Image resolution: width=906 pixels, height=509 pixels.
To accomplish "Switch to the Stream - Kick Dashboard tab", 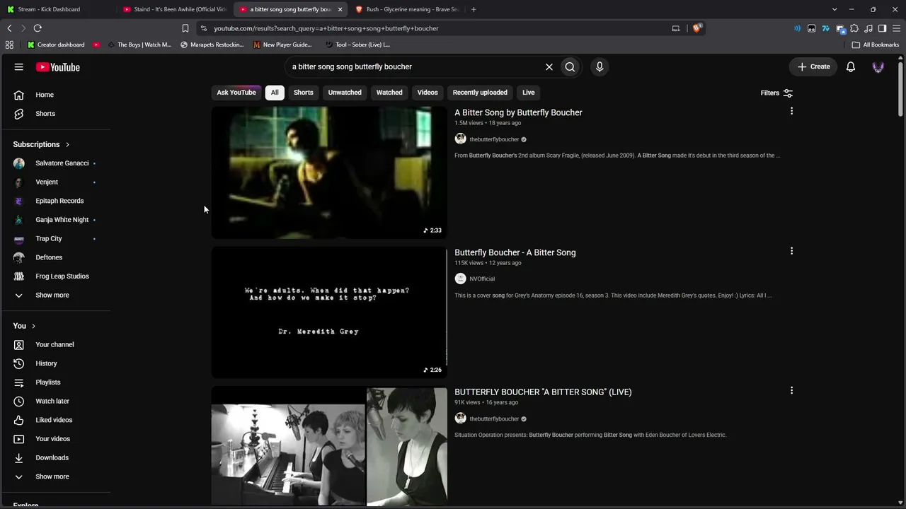I will click(57, 9).
